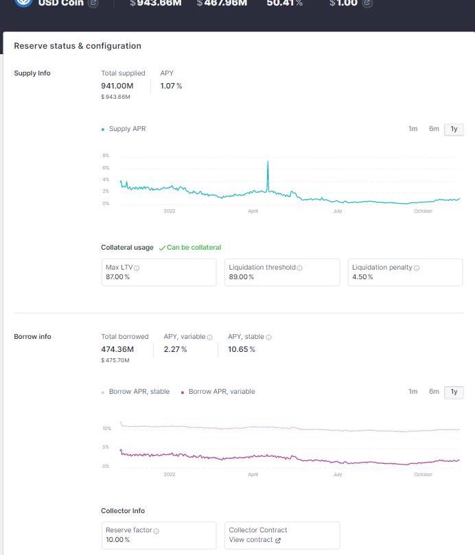Switch Borrow APR chart to 1m
Screen dimensions: 475x555
(x=413, y=392)
